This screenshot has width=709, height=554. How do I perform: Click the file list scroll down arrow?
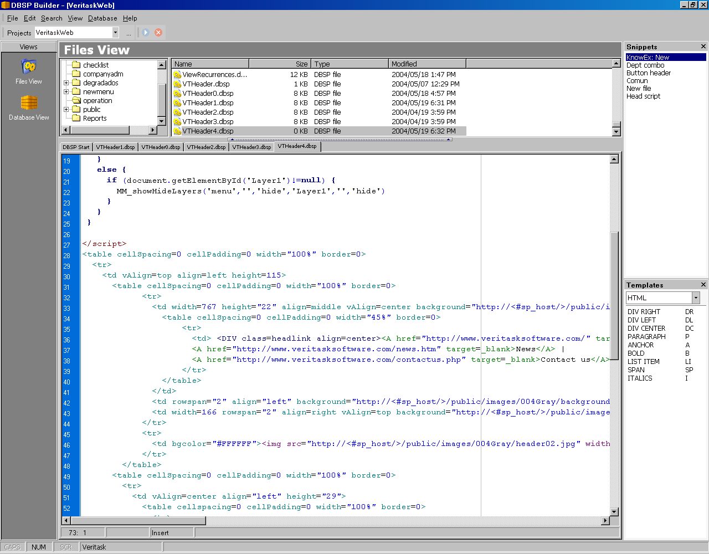[616, 131]
